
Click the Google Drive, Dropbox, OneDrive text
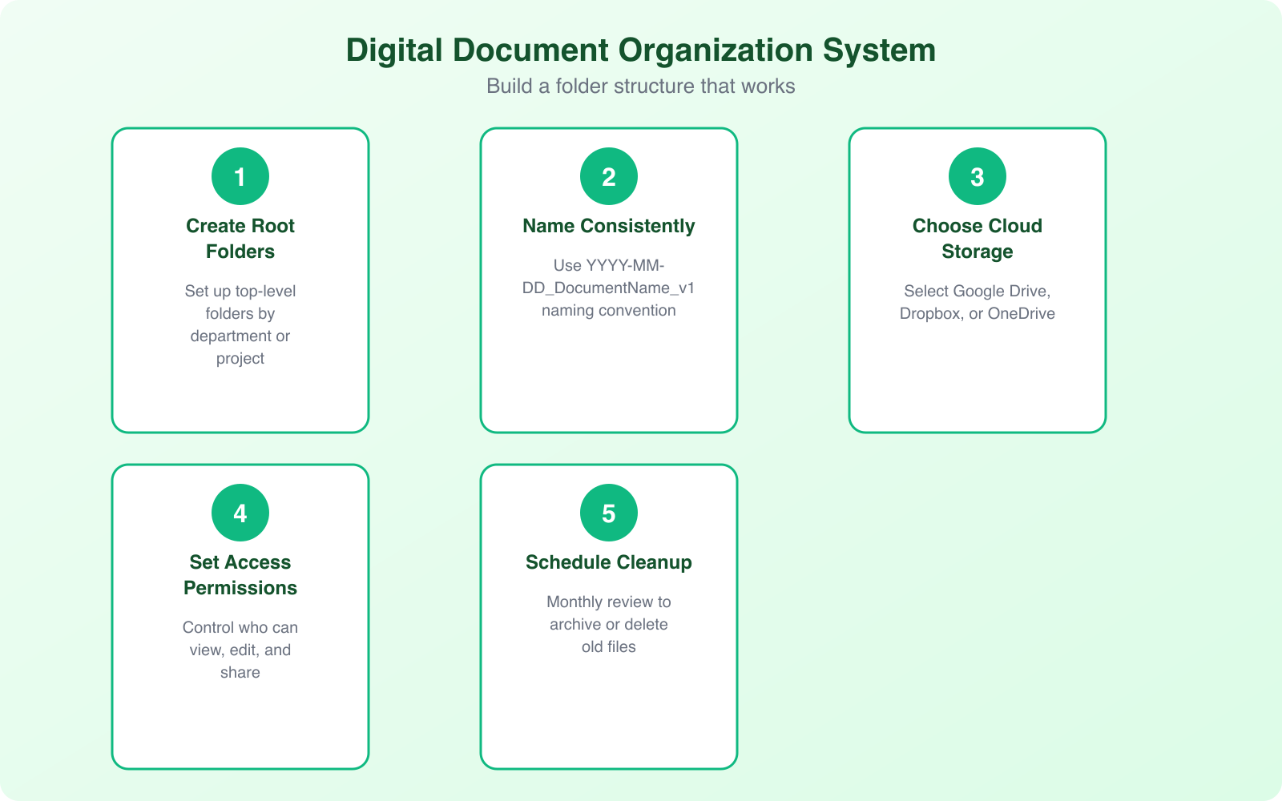(x=977, y=302)
